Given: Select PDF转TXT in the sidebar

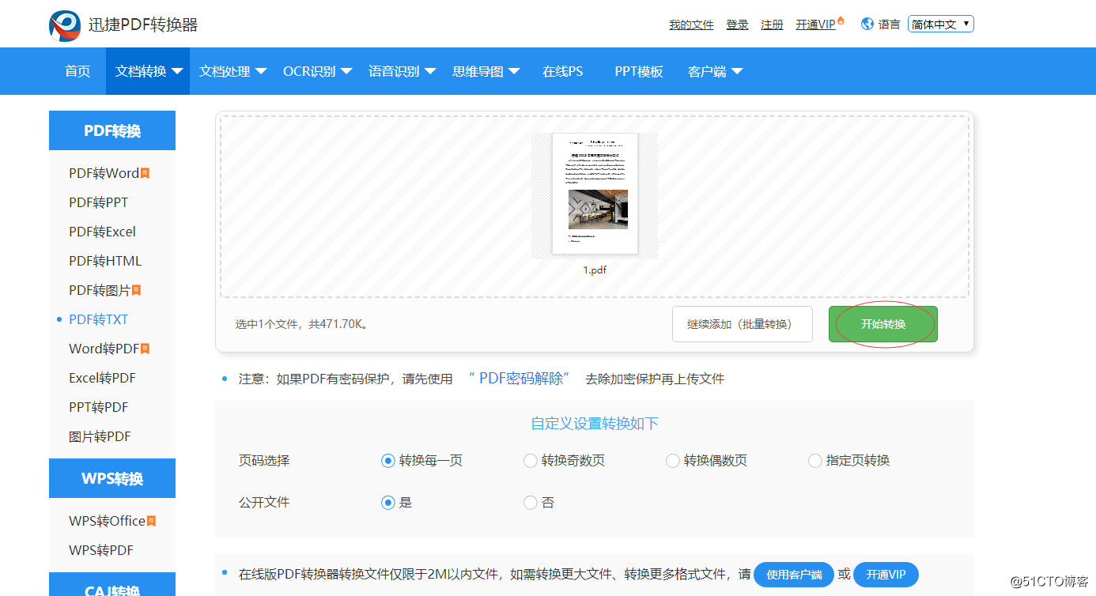Looking at the screenshot, I should coord(98,319).
